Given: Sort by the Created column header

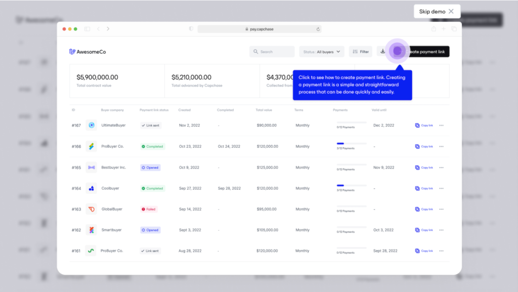Looking at the screenshot, I should (184, 110).
